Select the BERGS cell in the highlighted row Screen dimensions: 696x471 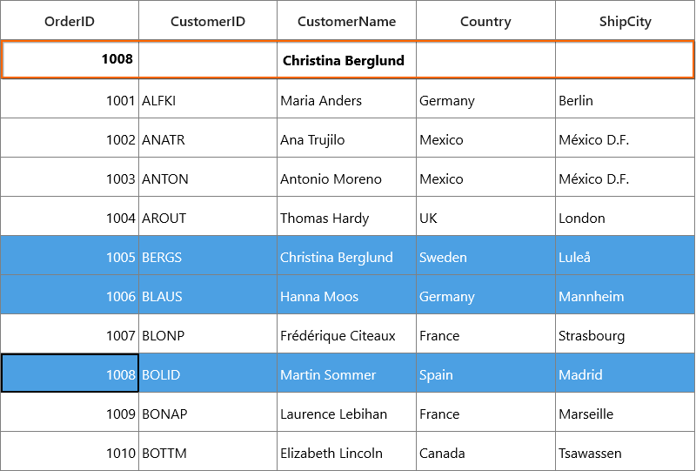(208, 255)
